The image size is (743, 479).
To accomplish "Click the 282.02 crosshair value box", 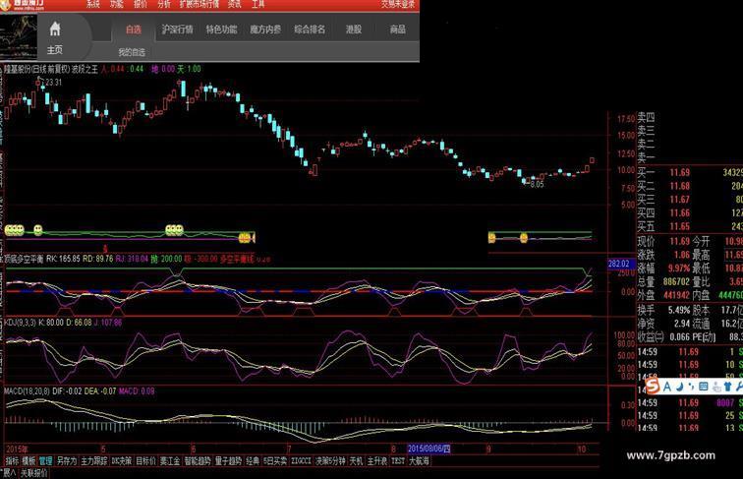I will [619, 264].
